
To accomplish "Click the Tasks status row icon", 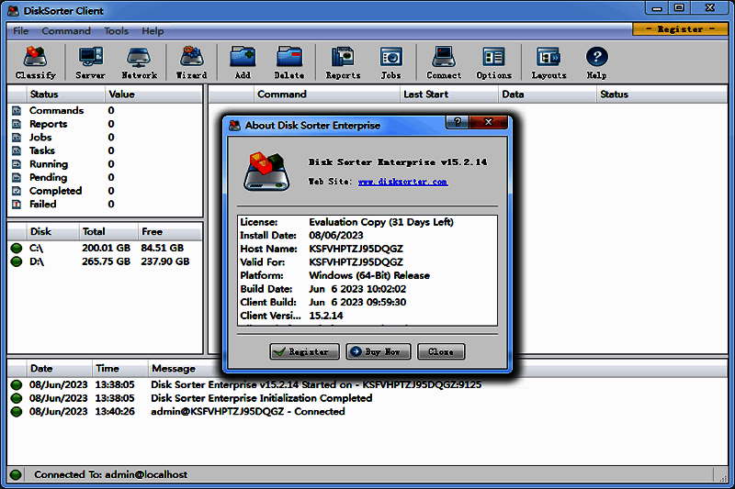I will point(17,150).
